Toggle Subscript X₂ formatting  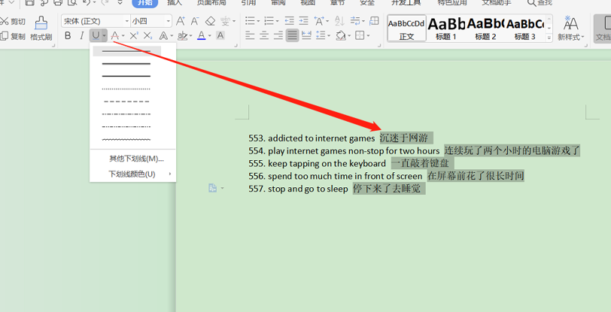[147, 36]
